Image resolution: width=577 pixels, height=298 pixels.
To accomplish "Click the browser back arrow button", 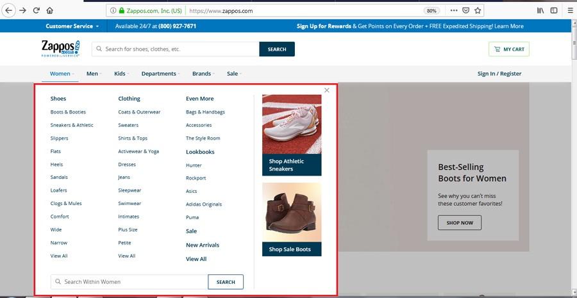I will coord(9,11).
